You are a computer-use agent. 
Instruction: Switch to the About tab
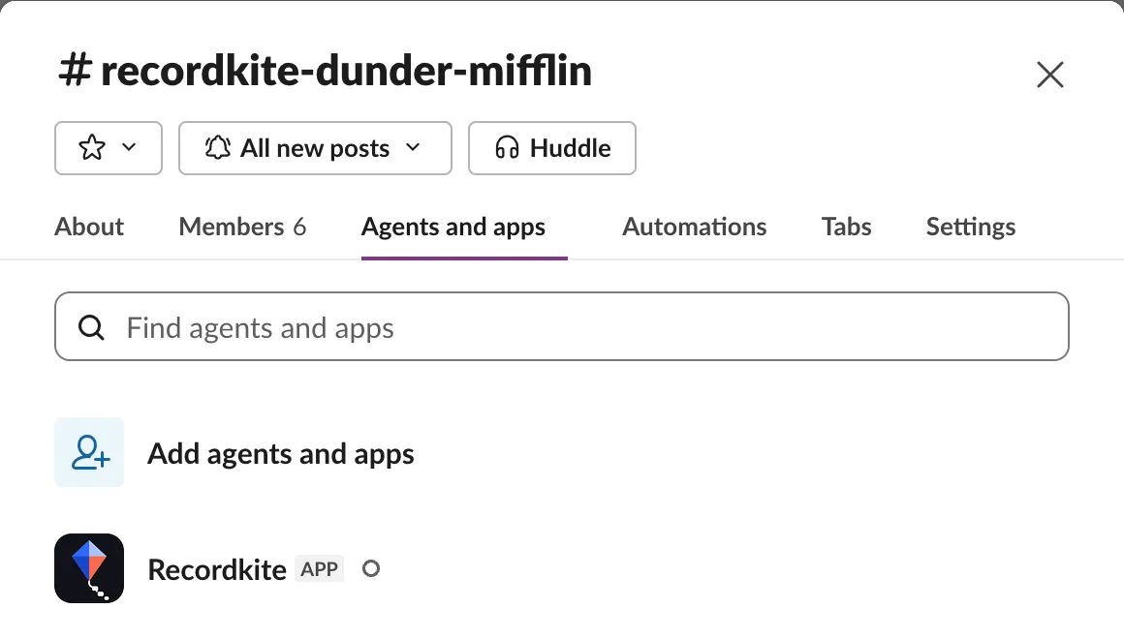(89, 227)
